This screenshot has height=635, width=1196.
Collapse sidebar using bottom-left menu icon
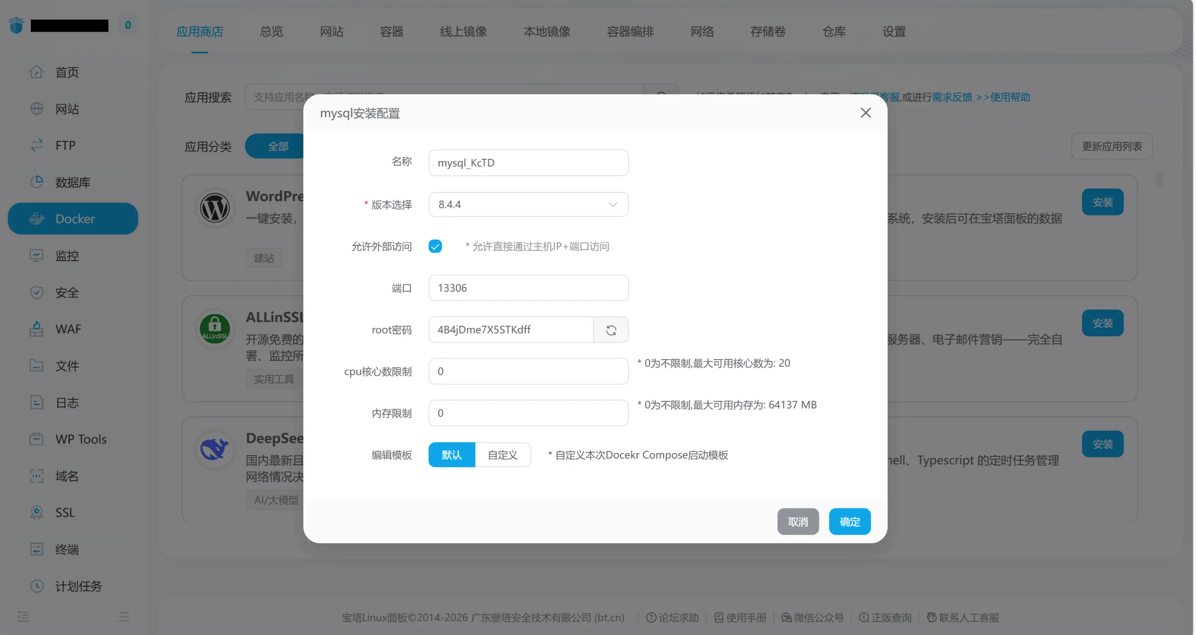[23, 617]
